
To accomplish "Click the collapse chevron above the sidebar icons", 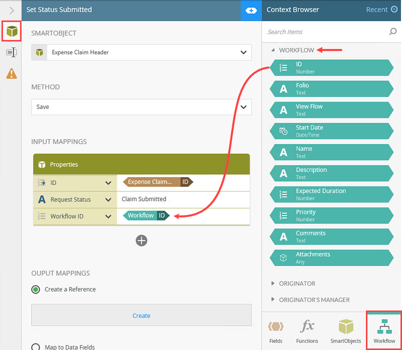I will coord(11,10).
